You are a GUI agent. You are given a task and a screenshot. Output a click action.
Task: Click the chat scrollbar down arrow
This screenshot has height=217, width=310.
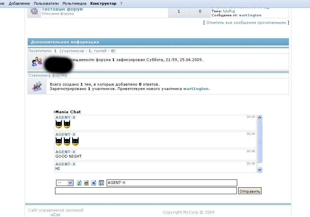point(259,170)
